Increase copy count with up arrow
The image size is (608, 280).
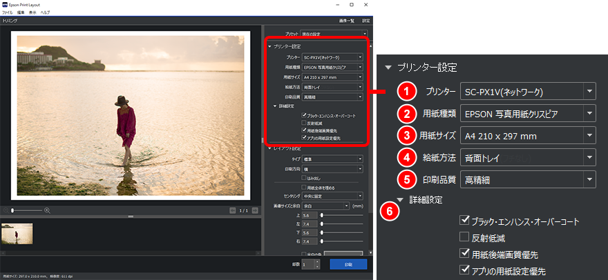coord(317,261)
